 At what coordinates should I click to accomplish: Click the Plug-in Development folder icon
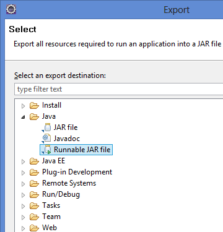click(x=34, y=172)
